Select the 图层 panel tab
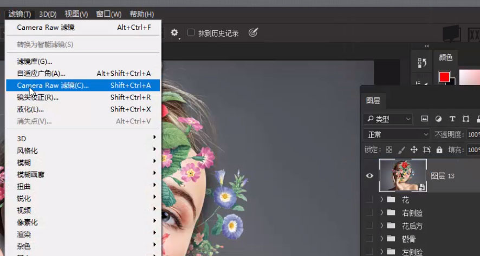 [x=373, y=101]
